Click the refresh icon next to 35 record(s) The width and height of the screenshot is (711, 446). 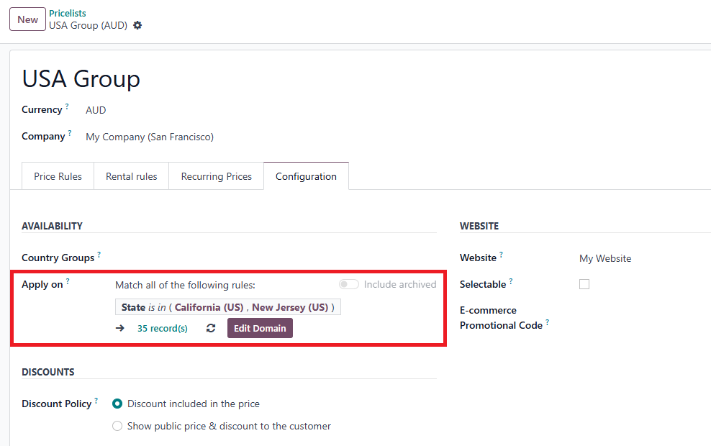click(211, 328)
